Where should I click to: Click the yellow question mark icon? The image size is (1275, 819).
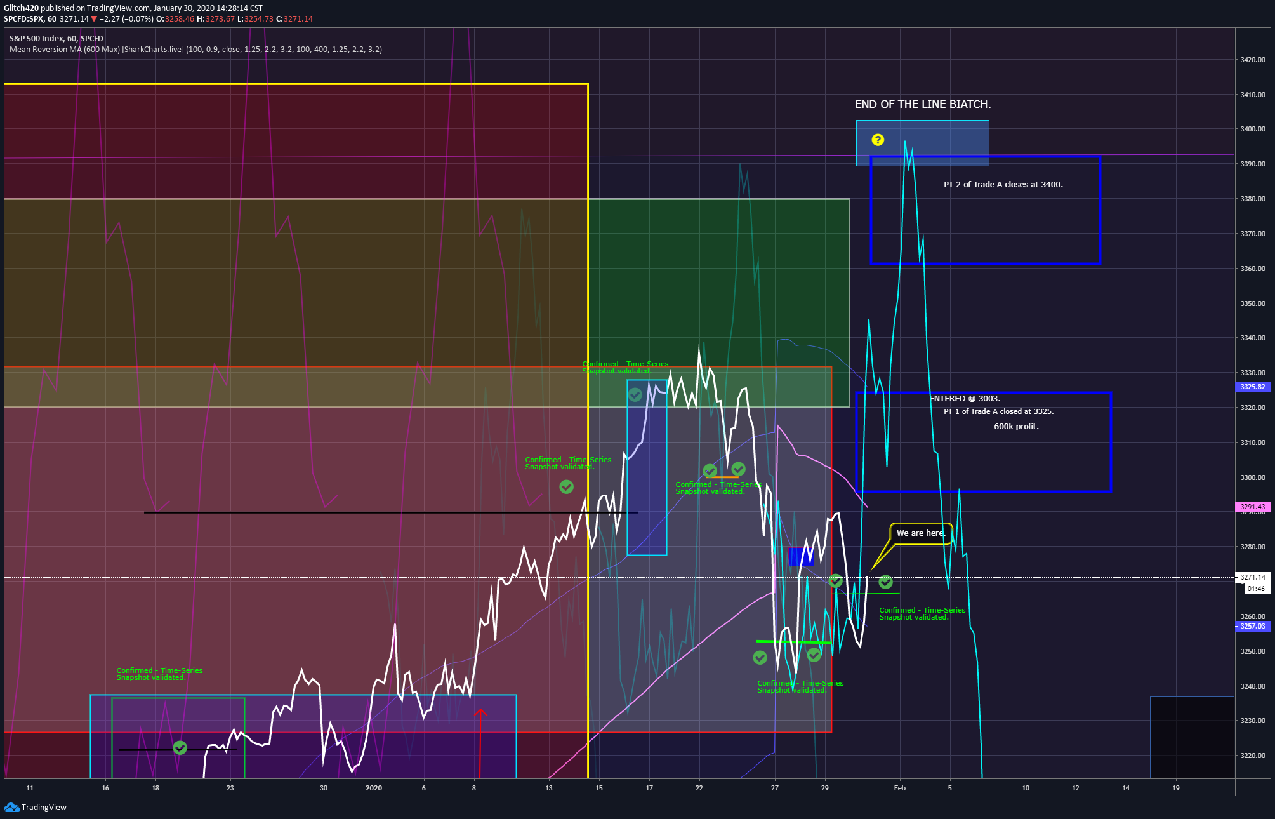click(x=878, y=140)
